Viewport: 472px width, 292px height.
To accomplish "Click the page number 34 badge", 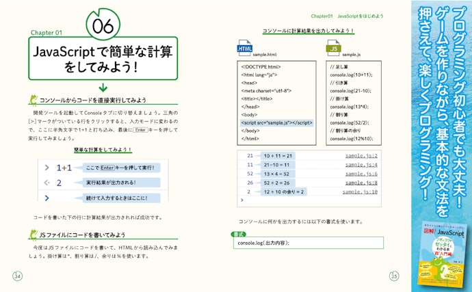I will [x=18, y=276].
